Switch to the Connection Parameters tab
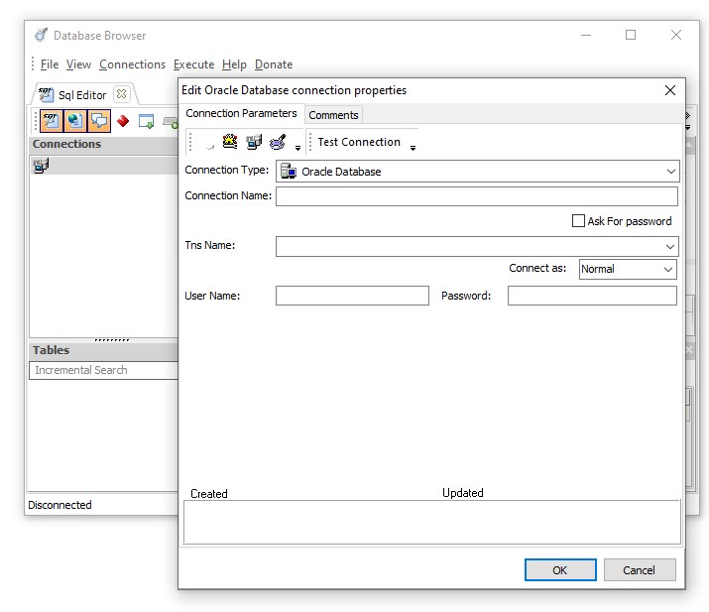The width and height of the screenshot is (709, 612). tap(242, 113)
